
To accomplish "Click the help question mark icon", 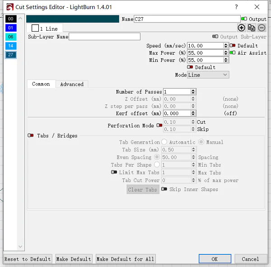I will click(x=236, y=7).
